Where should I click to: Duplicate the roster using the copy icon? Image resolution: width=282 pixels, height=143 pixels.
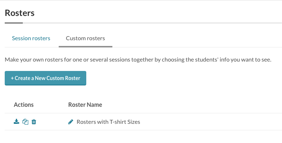pyautogui.click(x=25, y=122)
